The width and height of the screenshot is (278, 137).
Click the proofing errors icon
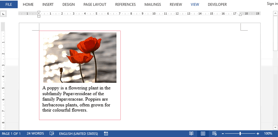pos(52,134)
